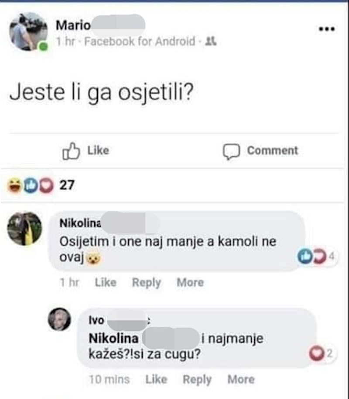Viewport: 349px width, 399px height.
Task: Click the speech bubble Comment icon
Action: (x=231, y=151)
